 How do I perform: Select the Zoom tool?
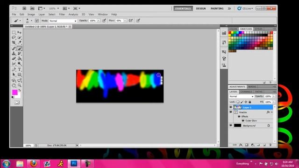click(20, 85)
